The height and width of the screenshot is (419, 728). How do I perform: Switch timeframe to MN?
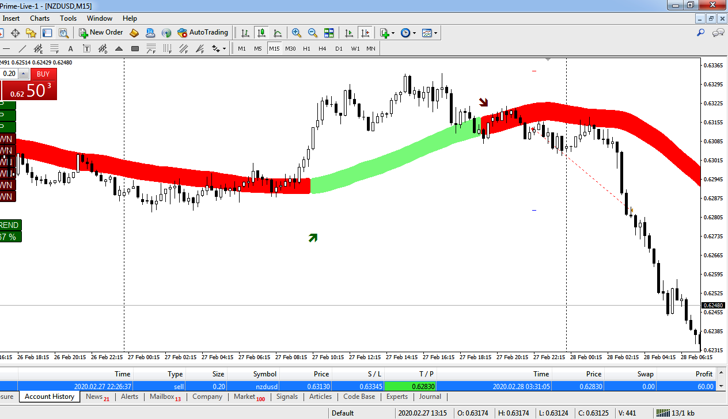click(371, 48)
